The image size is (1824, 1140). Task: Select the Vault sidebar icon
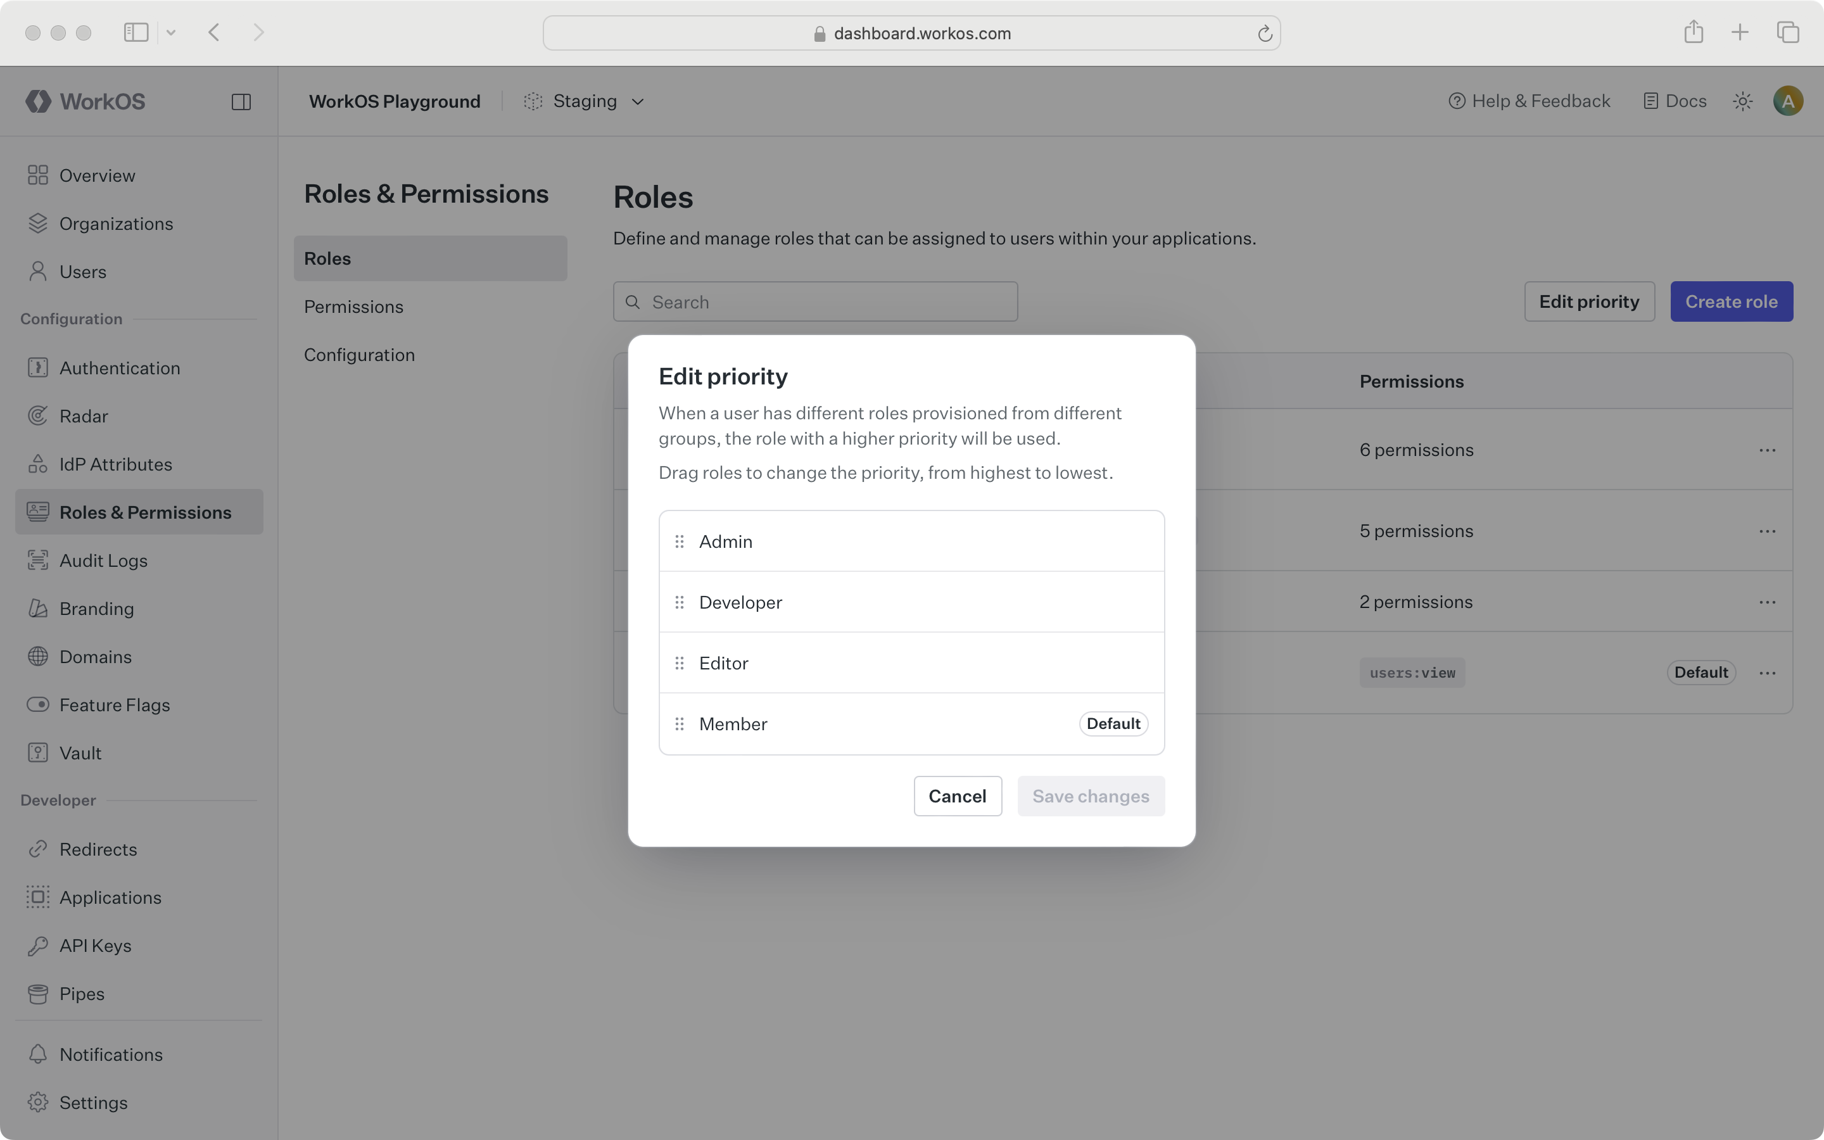pyautogui.click(x=38, y=752)
